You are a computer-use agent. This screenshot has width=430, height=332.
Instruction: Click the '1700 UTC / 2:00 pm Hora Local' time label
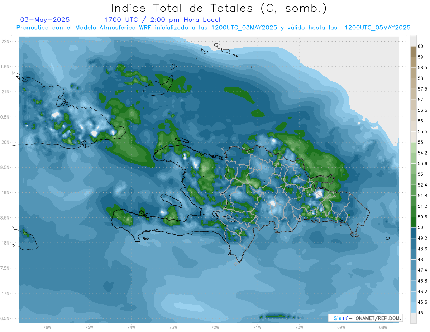point(162,20)
